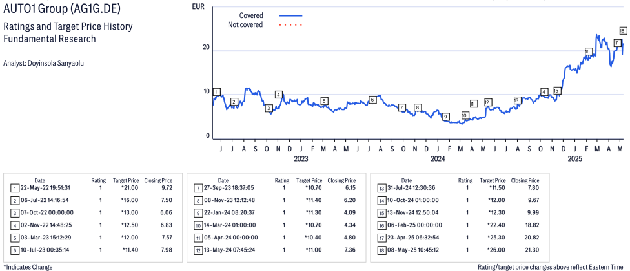Click closing price 21.30

pos(531,250)
